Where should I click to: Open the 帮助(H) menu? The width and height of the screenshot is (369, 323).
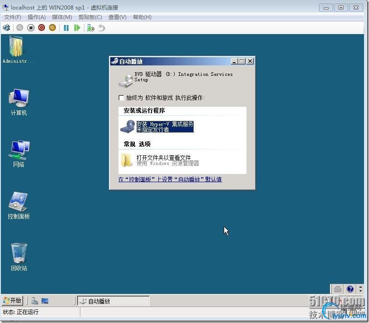click(142, 17)
